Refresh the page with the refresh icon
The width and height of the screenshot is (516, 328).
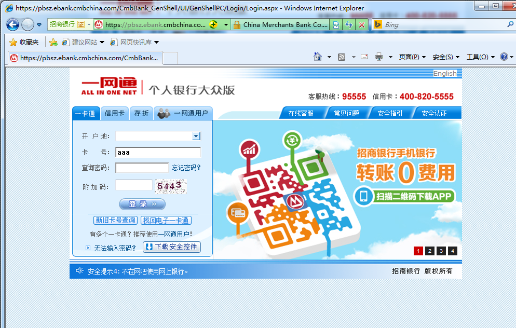coord(349,25)
